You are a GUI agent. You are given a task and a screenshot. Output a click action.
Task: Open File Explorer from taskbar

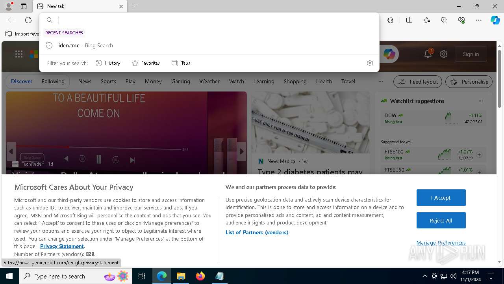click(x=181, y=276)
